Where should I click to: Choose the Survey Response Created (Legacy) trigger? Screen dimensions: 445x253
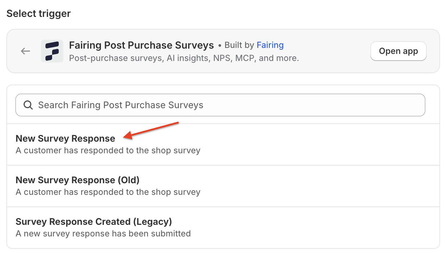click(223, 228)
